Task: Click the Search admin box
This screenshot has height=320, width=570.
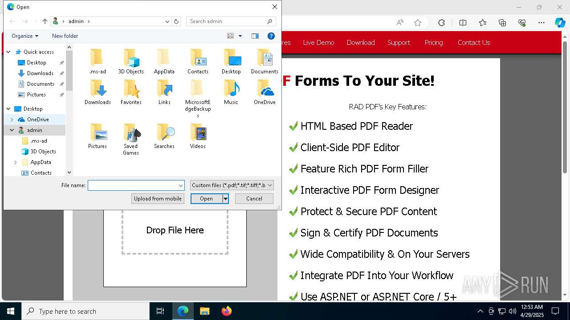Action: tap(231, 21)
